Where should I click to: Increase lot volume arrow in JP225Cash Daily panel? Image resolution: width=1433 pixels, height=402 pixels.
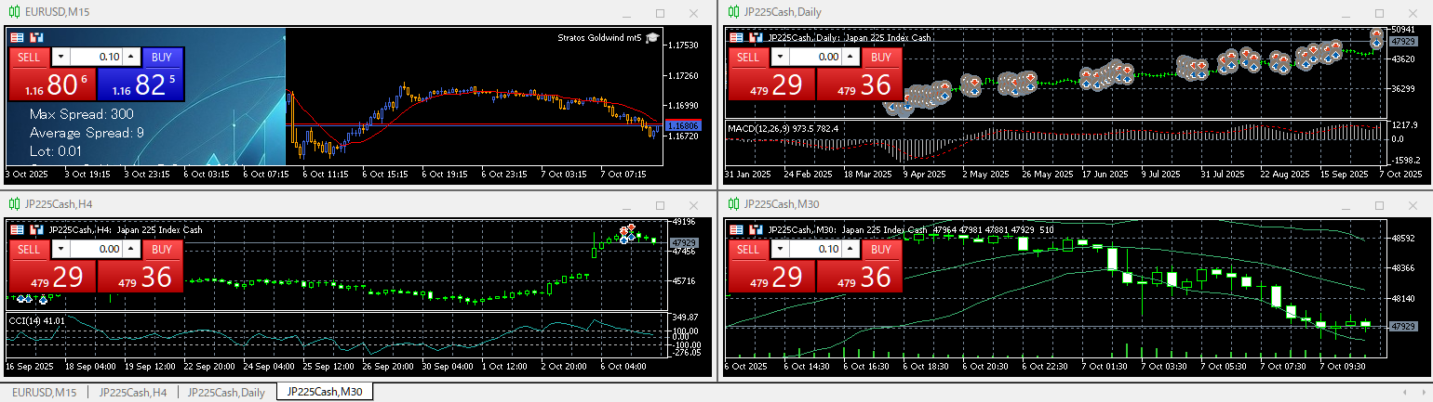point(850,57)
